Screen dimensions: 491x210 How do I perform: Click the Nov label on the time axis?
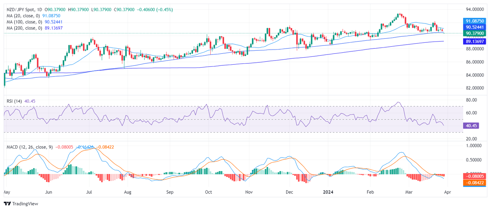point(249,192)
